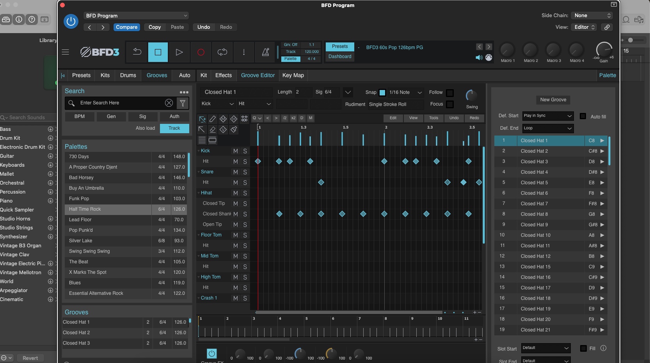Enable the Follow checkbox
650x363 pixels.
pos(450,93)
